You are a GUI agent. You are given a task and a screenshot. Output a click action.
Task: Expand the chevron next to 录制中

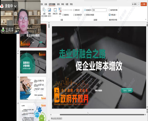15,6
